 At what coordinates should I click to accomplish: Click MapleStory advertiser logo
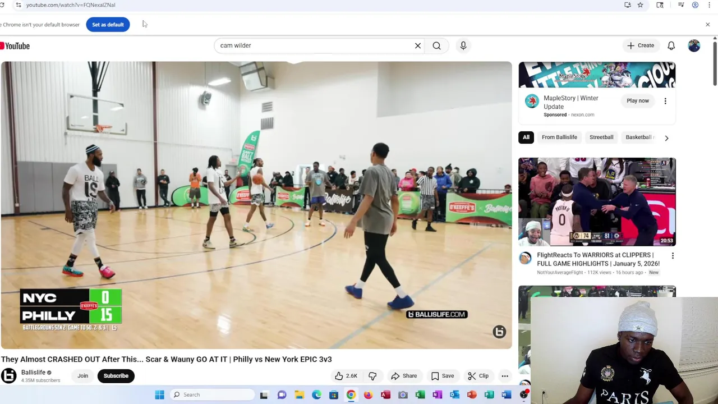(x=532, y=101)
